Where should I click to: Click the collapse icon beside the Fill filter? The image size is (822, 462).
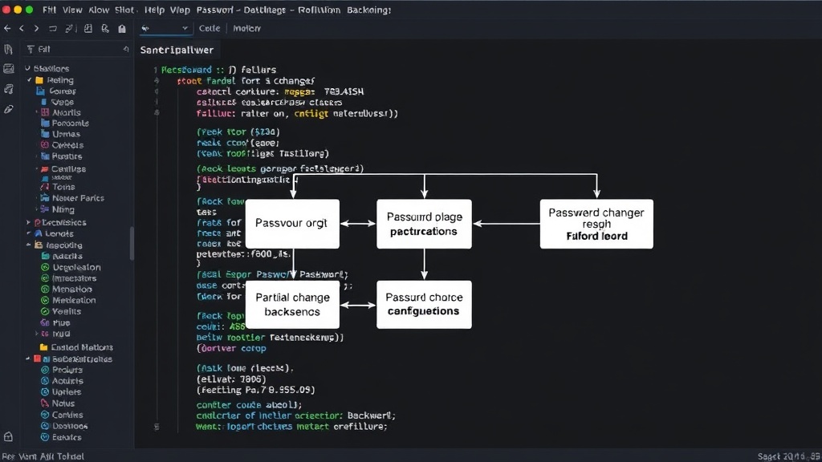126,49
